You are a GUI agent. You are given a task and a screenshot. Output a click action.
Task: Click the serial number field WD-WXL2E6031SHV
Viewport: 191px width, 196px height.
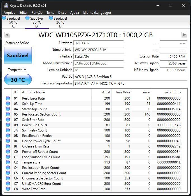(x=99, y=50)
